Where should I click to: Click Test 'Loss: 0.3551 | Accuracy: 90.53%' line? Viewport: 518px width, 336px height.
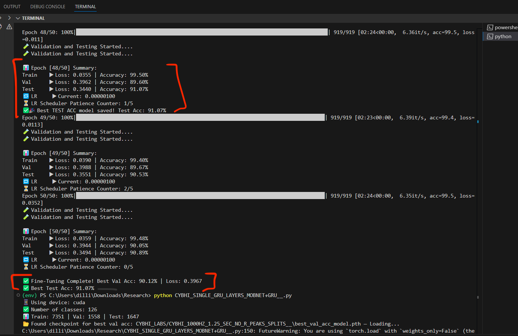coord(85,175)
